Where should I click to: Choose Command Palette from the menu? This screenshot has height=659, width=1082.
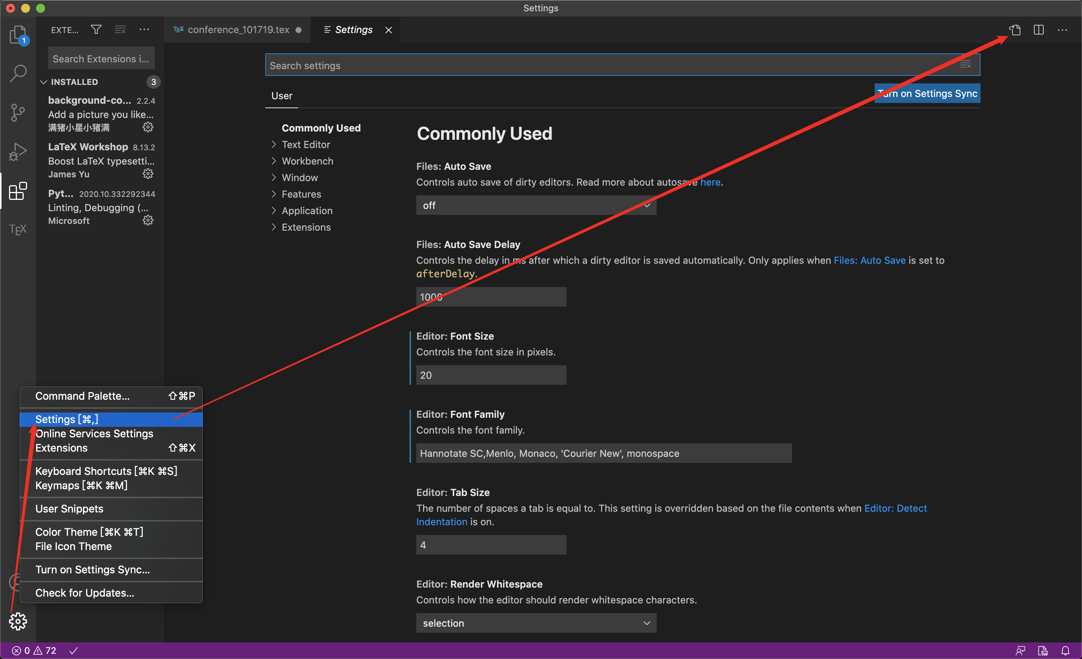111,396
